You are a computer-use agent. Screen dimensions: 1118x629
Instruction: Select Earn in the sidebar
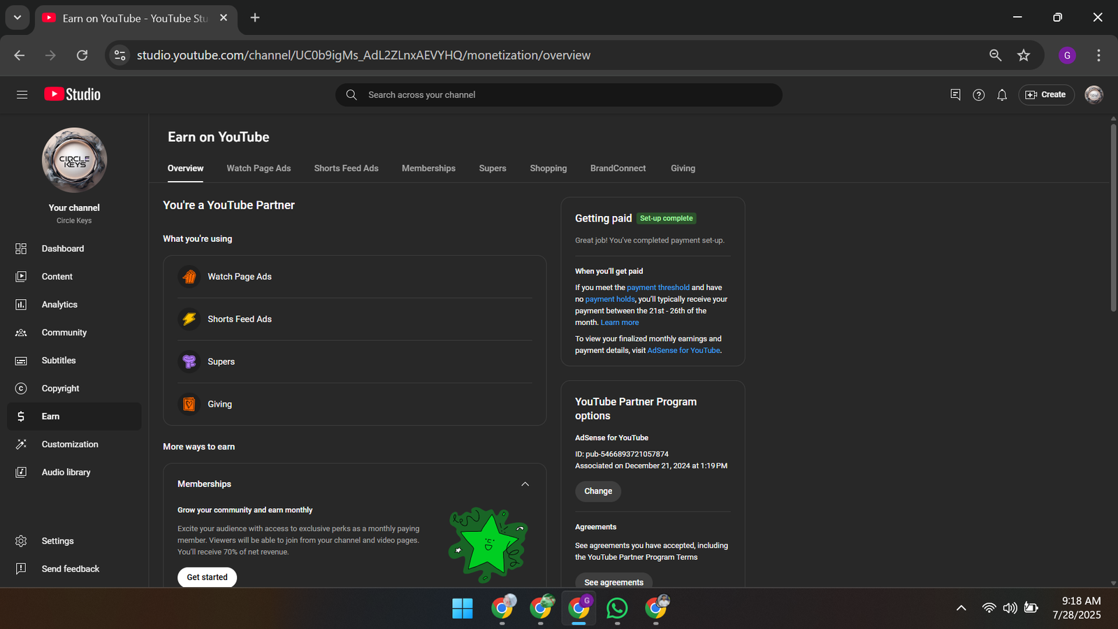click(x=74, y=416)
